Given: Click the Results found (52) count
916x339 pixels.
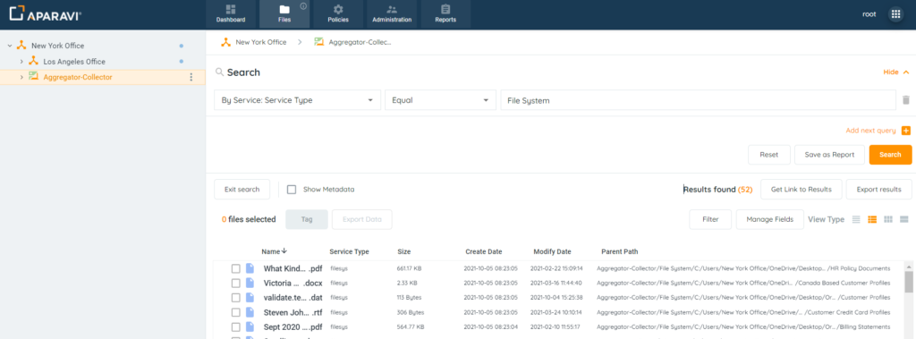Looking at the screenshot, I should tap(718, 190).
